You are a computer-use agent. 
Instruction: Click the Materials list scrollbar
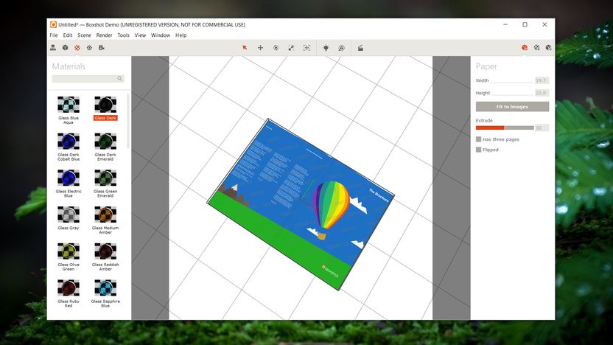[129, 121]
